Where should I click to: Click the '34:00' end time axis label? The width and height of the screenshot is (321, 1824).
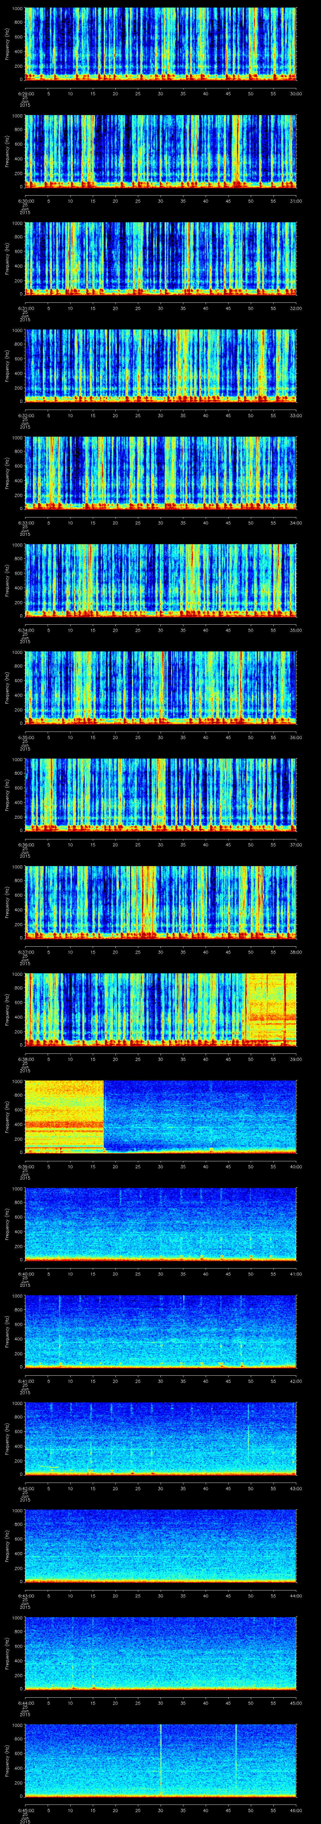coord(296,522)
